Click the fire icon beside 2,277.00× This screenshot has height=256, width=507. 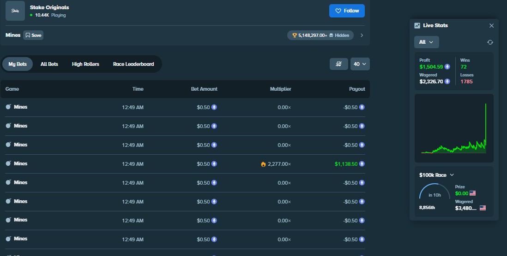pos(263,164)
